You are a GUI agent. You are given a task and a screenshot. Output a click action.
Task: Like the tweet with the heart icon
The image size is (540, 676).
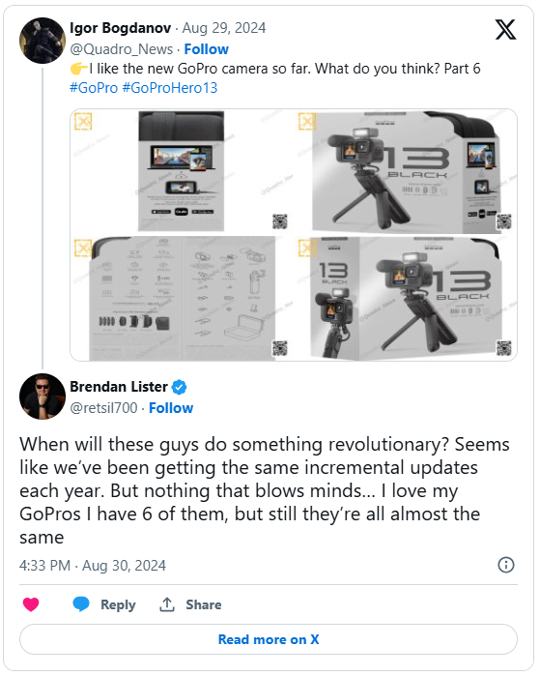pyautogui.click(x=31, y=604)
